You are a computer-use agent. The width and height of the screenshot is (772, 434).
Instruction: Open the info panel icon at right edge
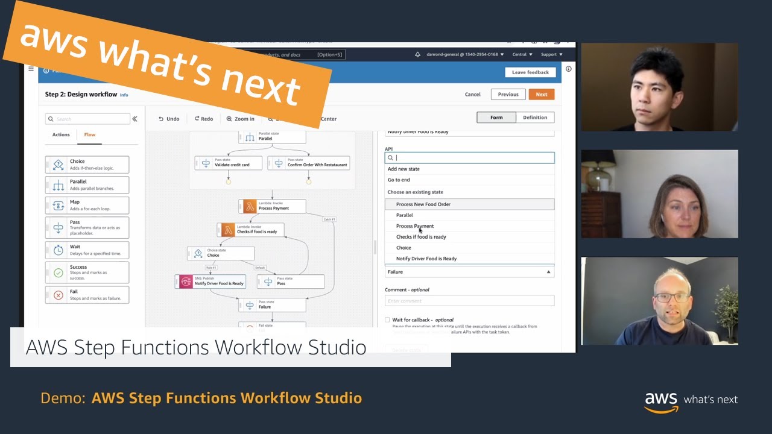(568, 69)
